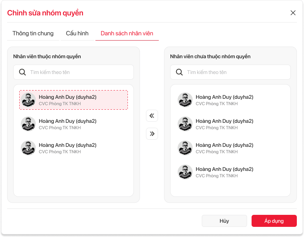Switch to the Thông tin chung tab
This screenshot has height=237, width=304.
coord(33,33)
